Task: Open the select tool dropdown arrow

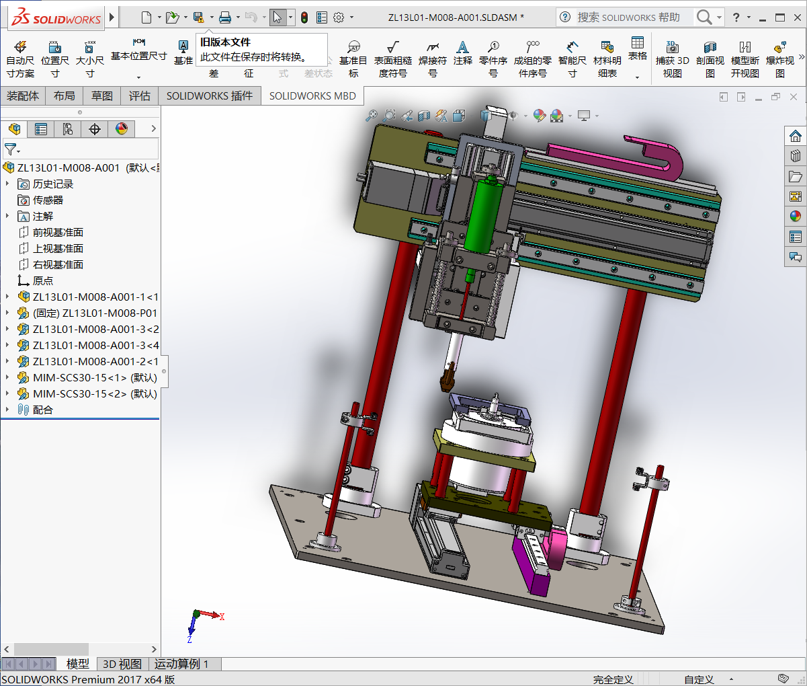Action: pos(290,17)
